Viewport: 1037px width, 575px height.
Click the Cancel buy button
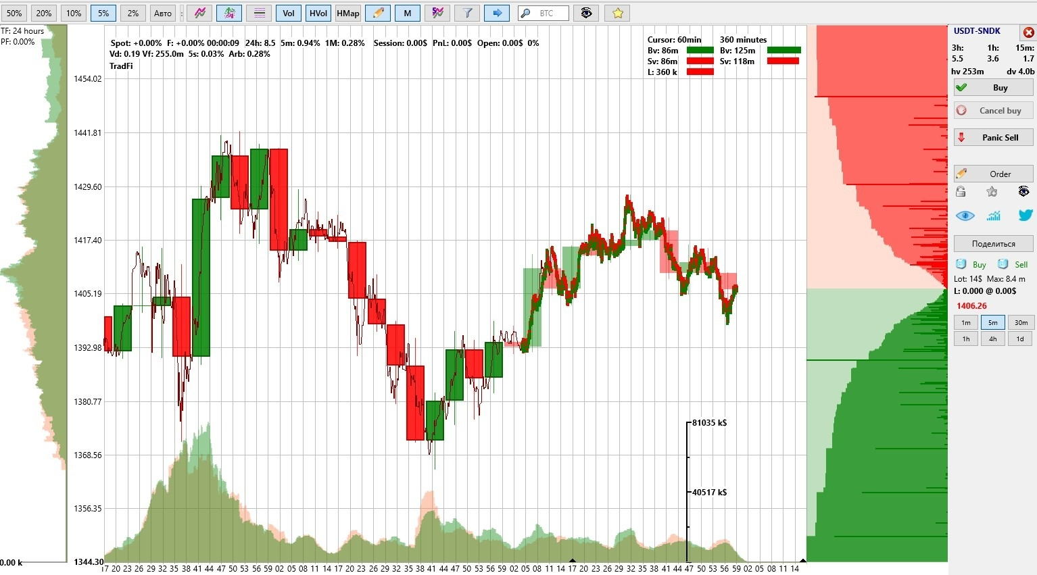[993, 111]
